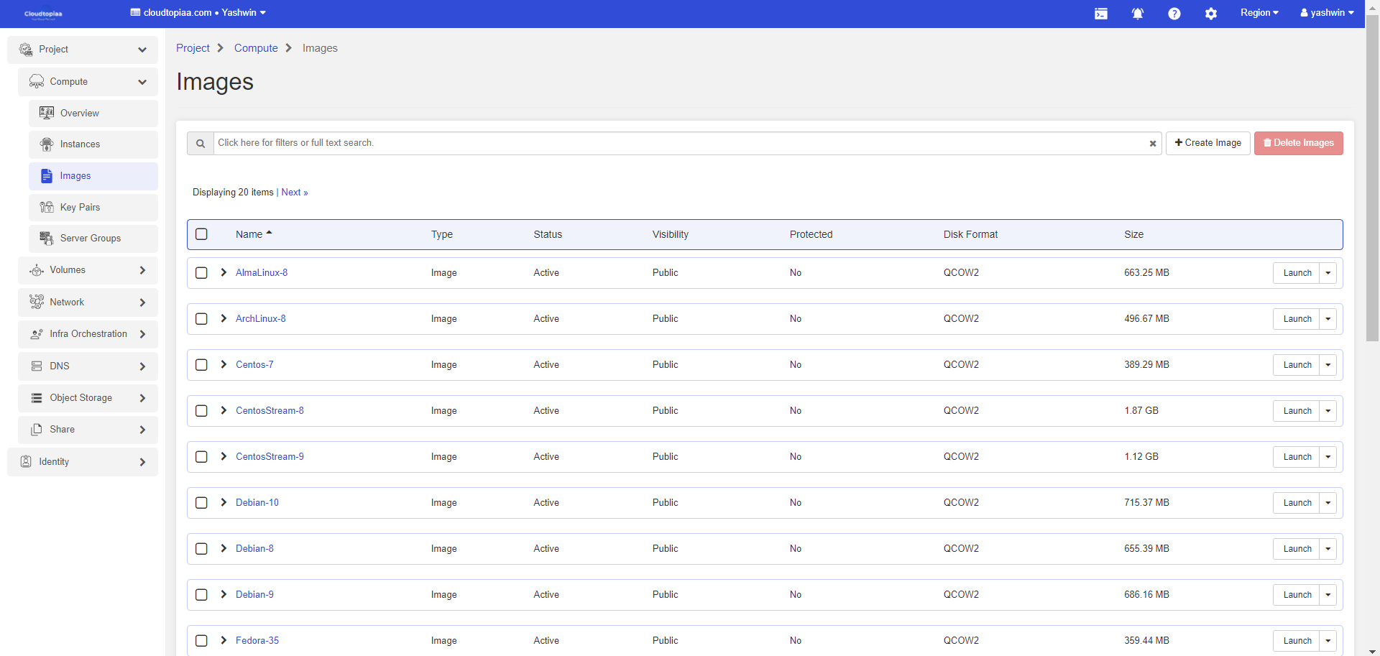Click the Create Image button

1207,143
